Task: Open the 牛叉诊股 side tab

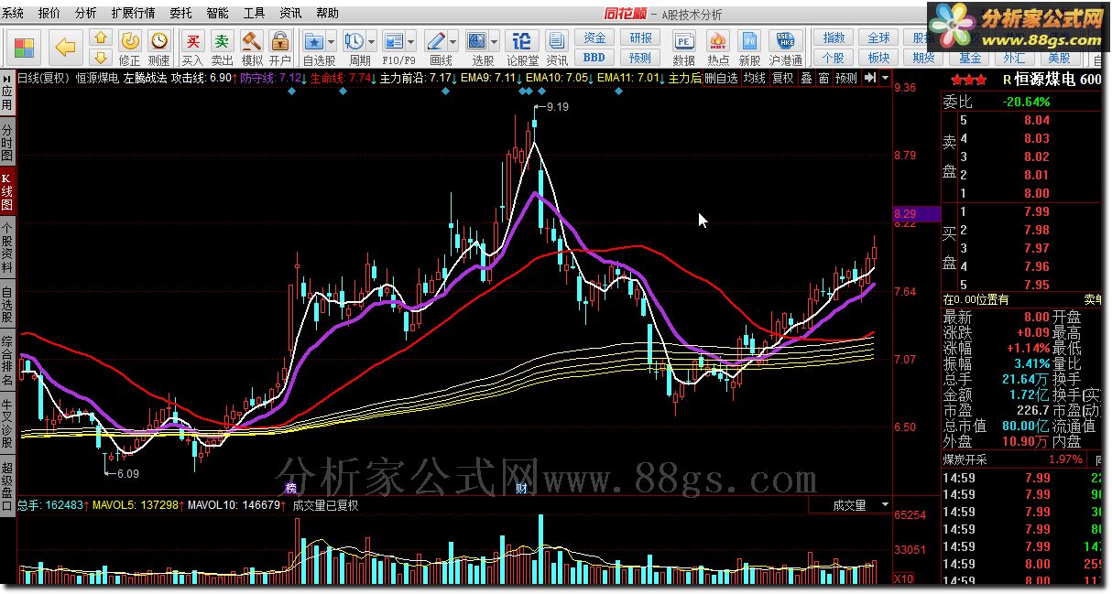Action: tap(7, 421)
